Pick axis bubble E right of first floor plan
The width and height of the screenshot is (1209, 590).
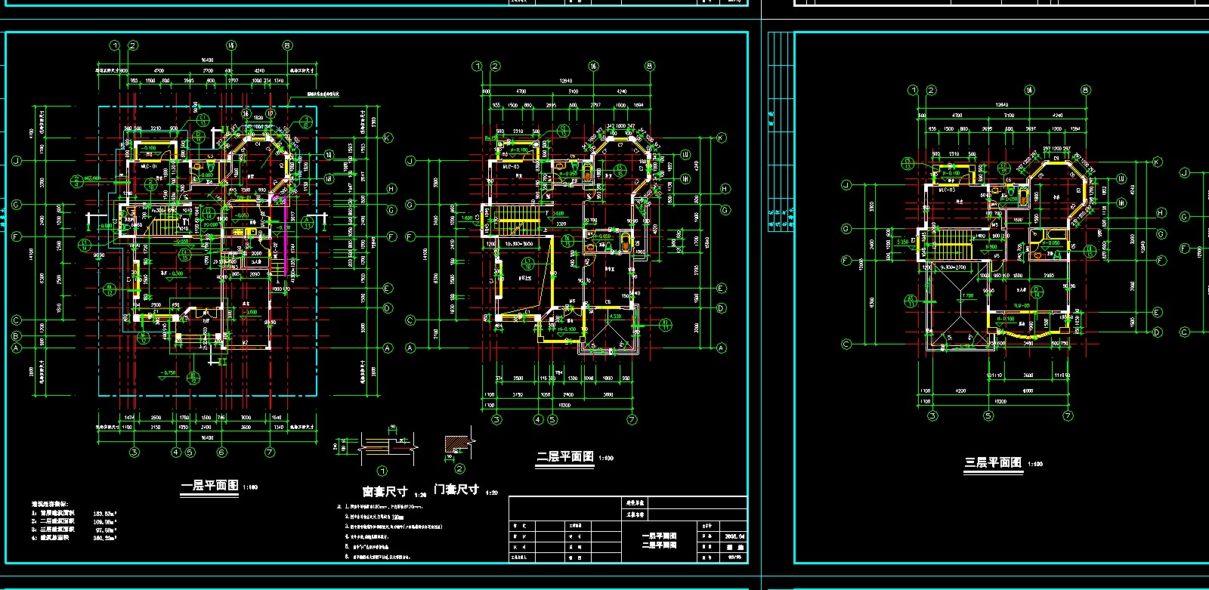pos(388,289)
